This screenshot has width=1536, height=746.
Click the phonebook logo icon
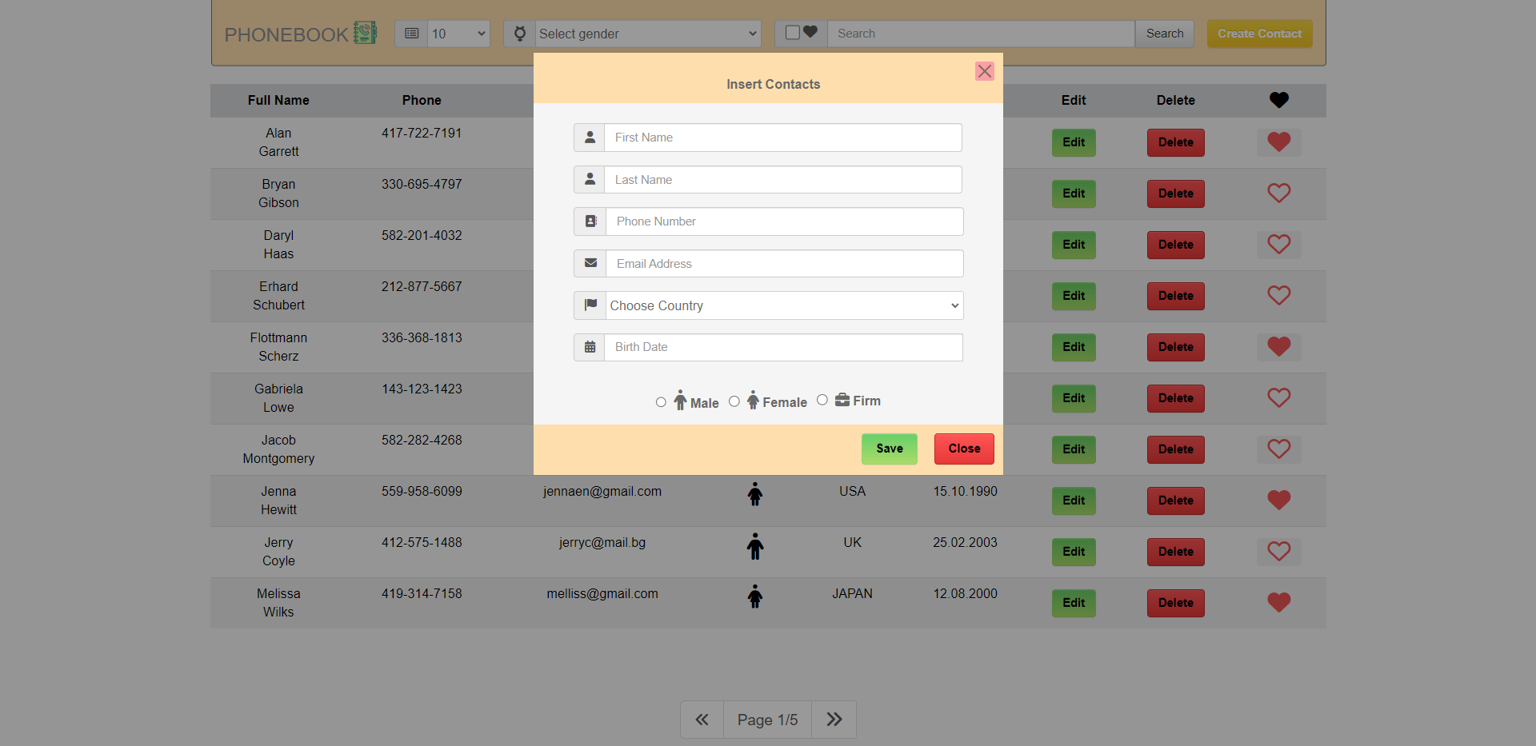(x=365, y=33)
